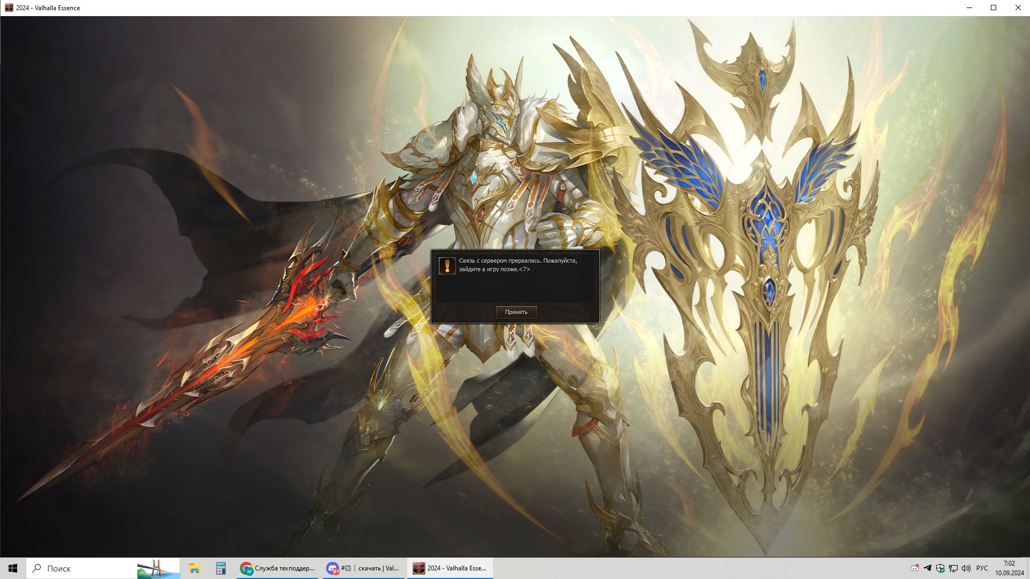This screenshot has width=1030, height=579.
Task: Open the volume speaker control
Action: coord(966,568)
